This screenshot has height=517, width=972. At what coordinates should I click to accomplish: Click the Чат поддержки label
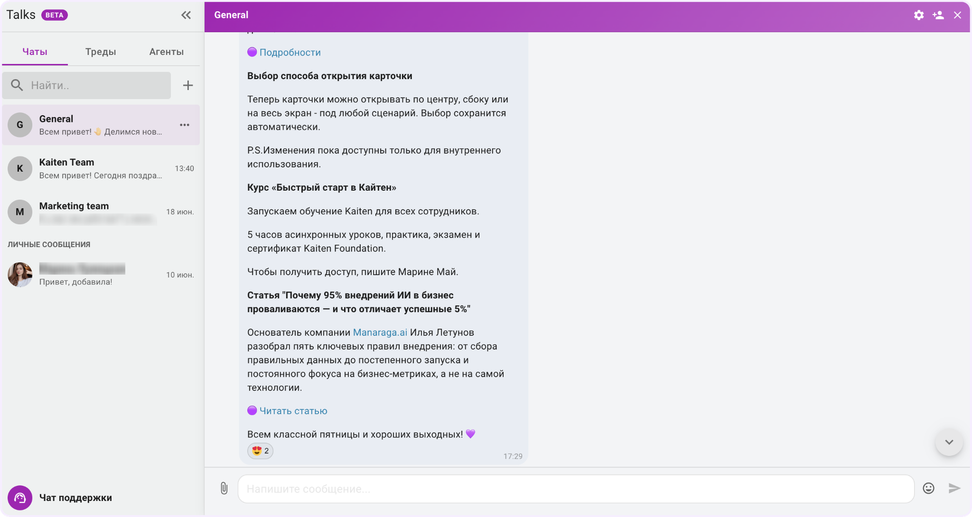[x=76, y=498]
